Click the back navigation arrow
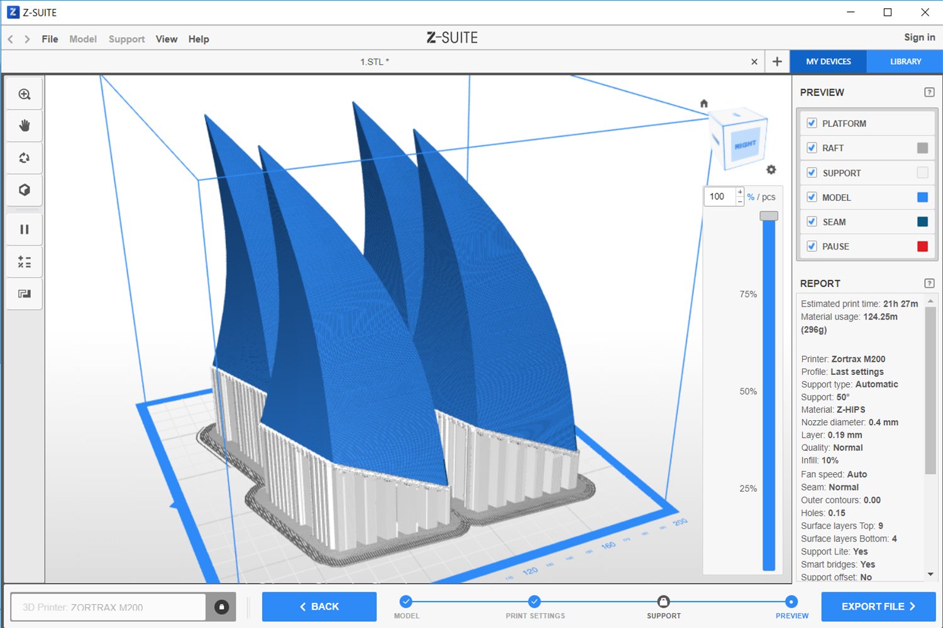 pyautogui.click(x=11, y=39)
